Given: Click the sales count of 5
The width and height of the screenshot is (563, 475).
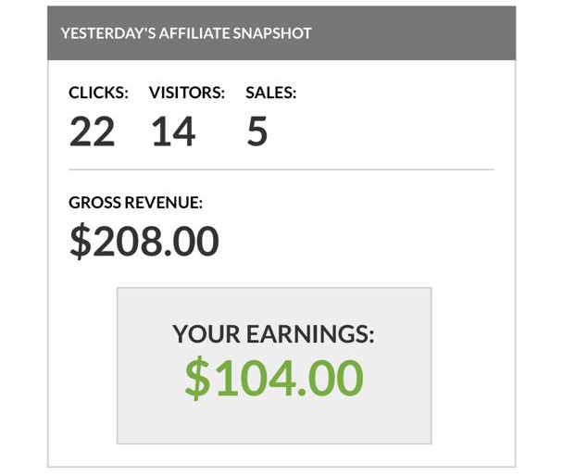Looking at the screenshot, I should (257, 131).
